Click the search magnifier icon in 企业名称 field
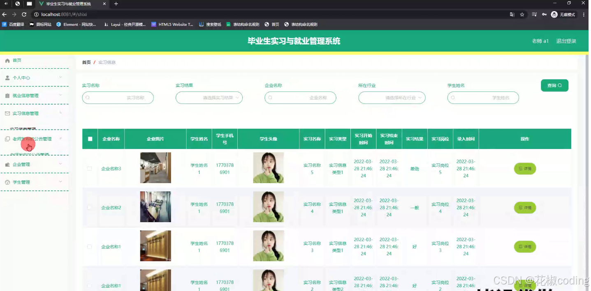The width and height of the screenshot is (591, 291). point(269,97)
